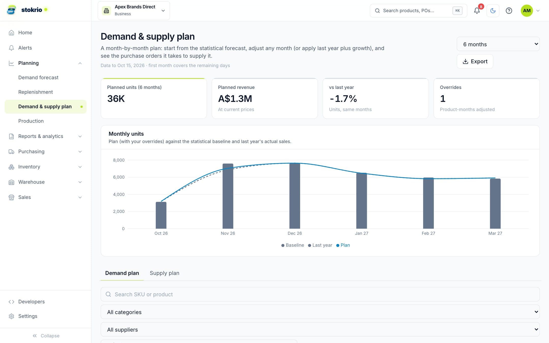549x343 pixels.
Task: Click the Warehouse icon
Action: tap(11, 182)
